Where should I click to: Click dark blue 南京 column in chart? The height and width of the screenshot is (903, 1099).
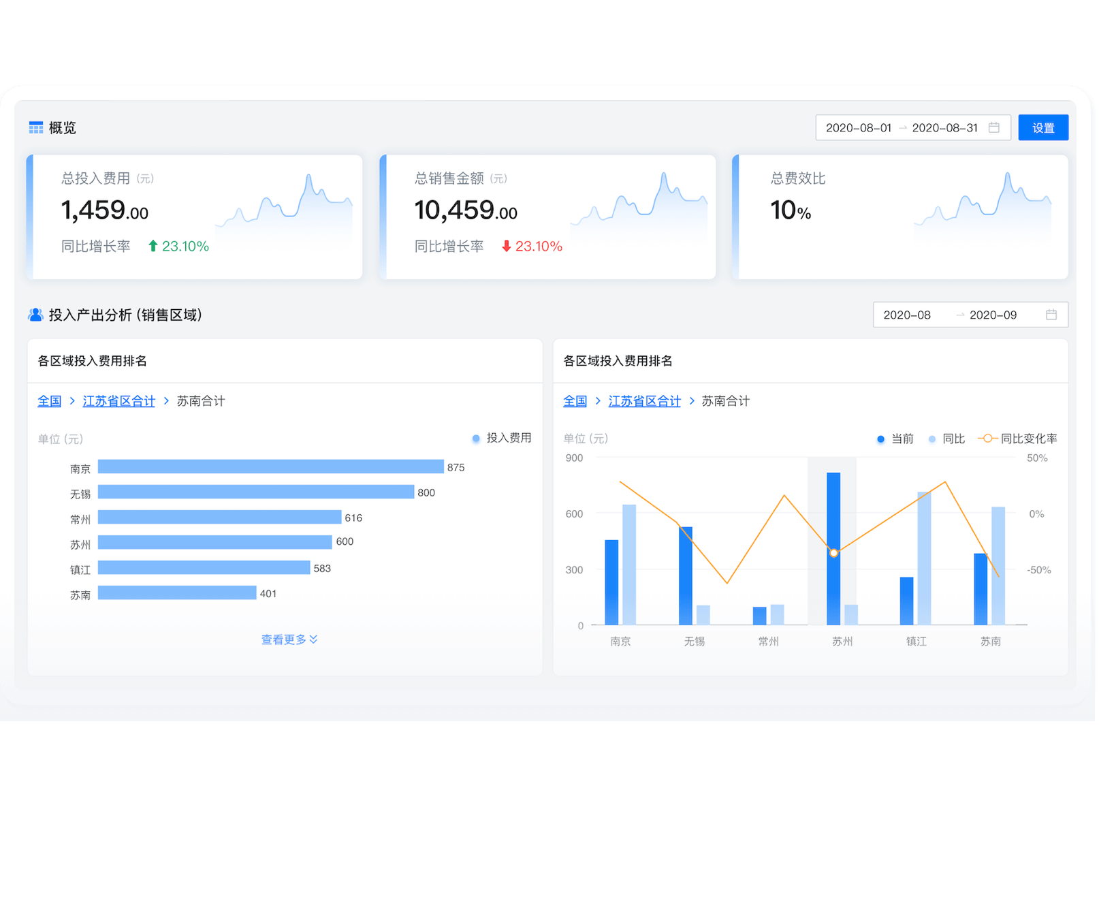click(x=611, y=582)
